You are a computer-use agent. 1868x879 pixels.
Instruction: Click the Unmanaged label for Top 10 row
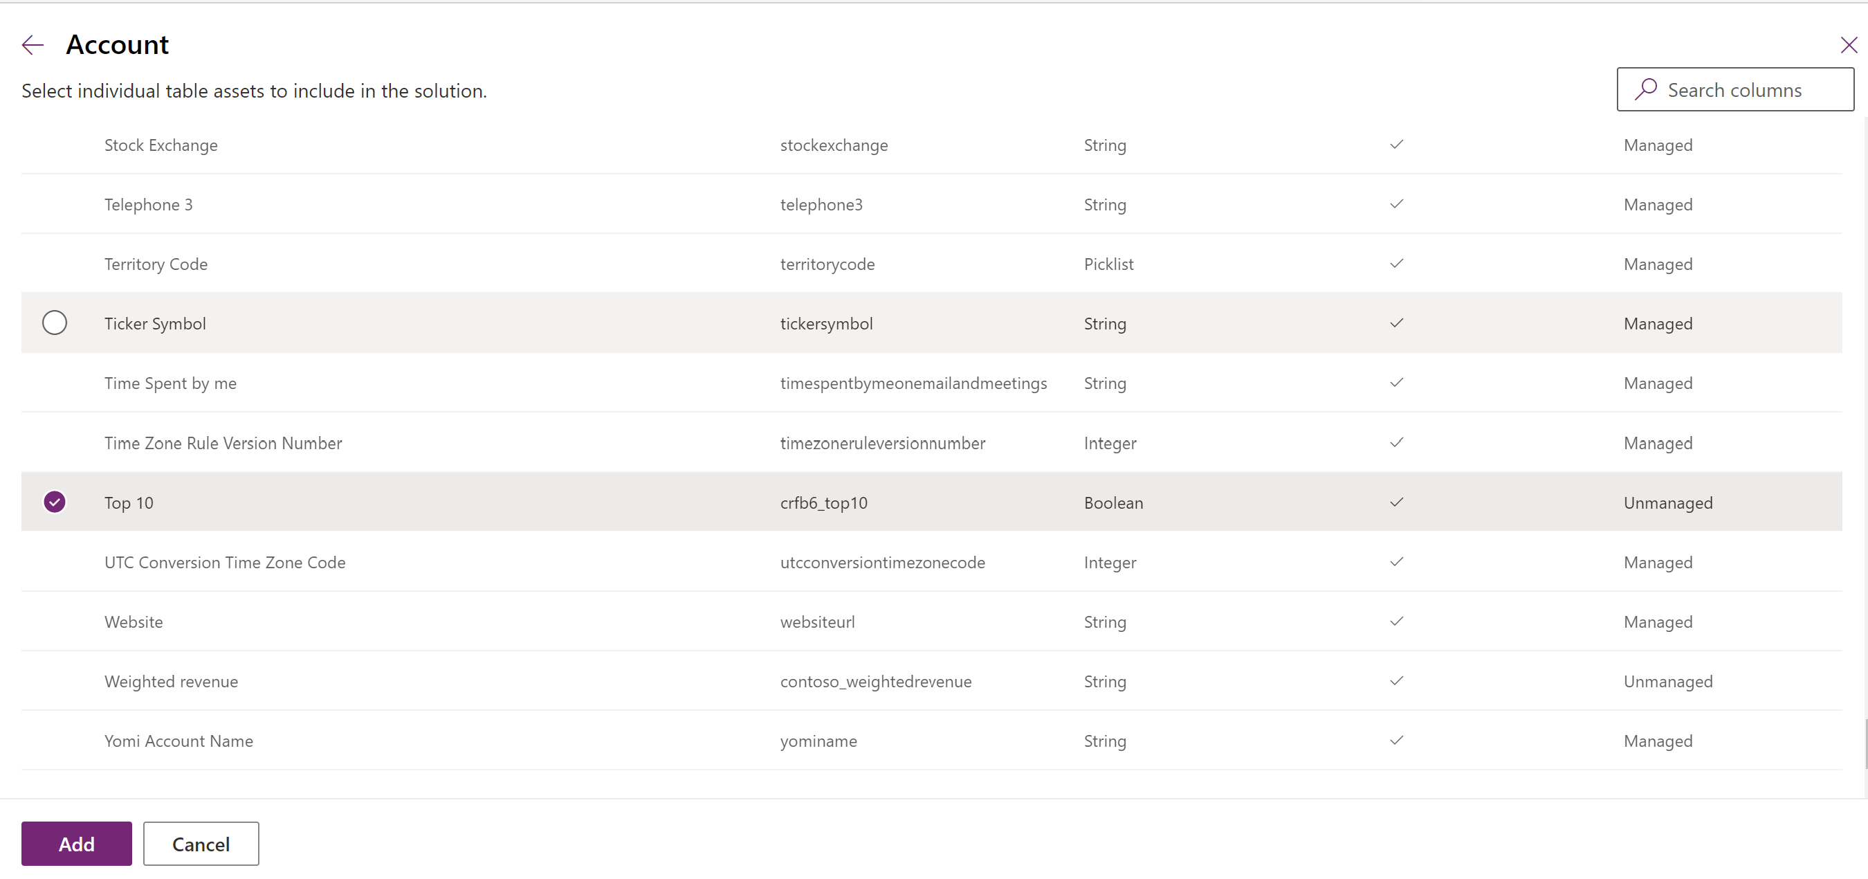(x=1668, y=501)
